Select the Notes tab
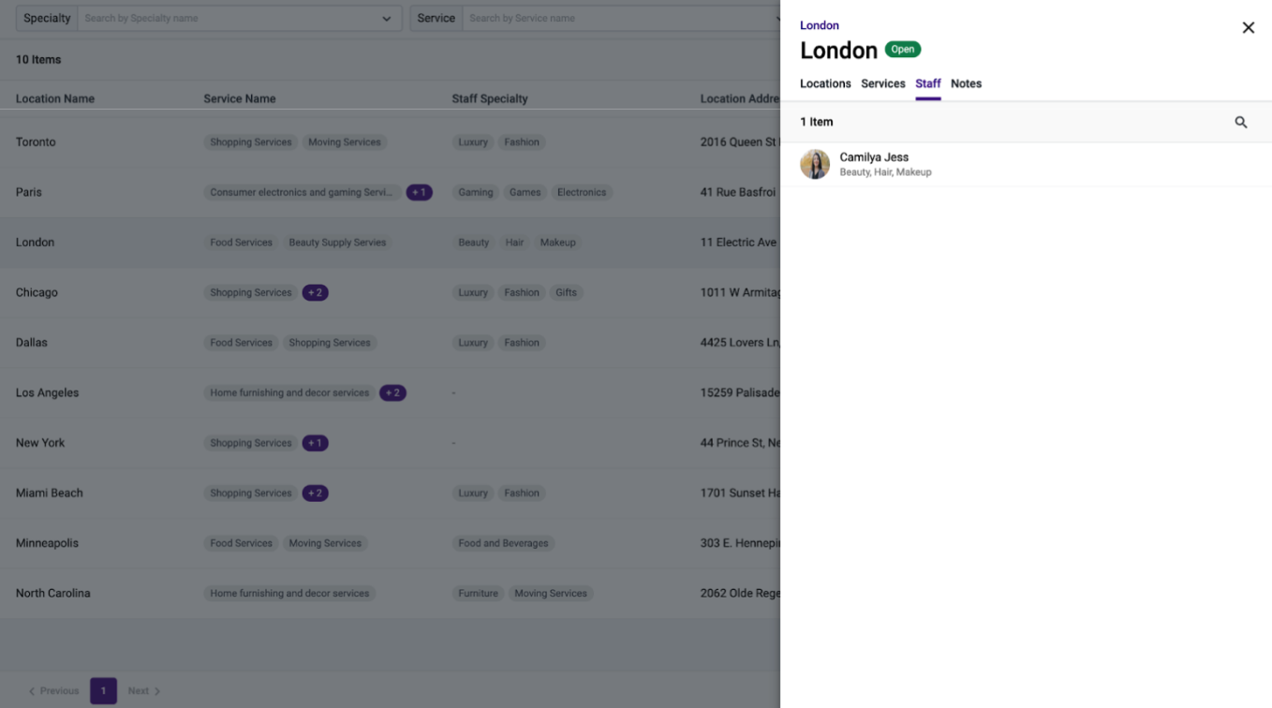Viewport: 1272px width, 708px height. [x=966, y=83]
